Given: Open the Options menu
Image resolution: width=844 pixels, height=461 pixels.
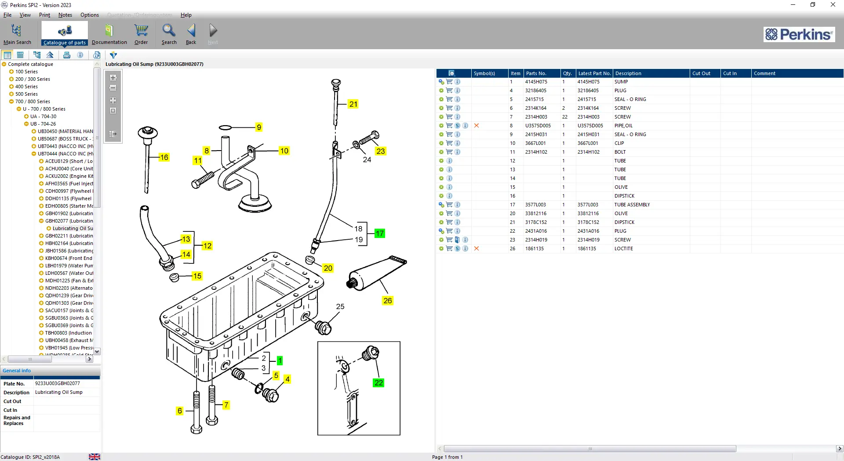Looking at the screenshot, I should click(90, 15).
